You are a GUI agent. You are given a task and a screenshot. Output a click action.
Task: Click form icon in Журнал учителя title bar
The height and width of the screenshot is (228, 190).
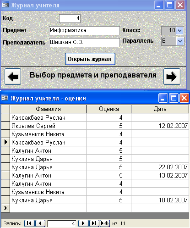click(5, 5)
